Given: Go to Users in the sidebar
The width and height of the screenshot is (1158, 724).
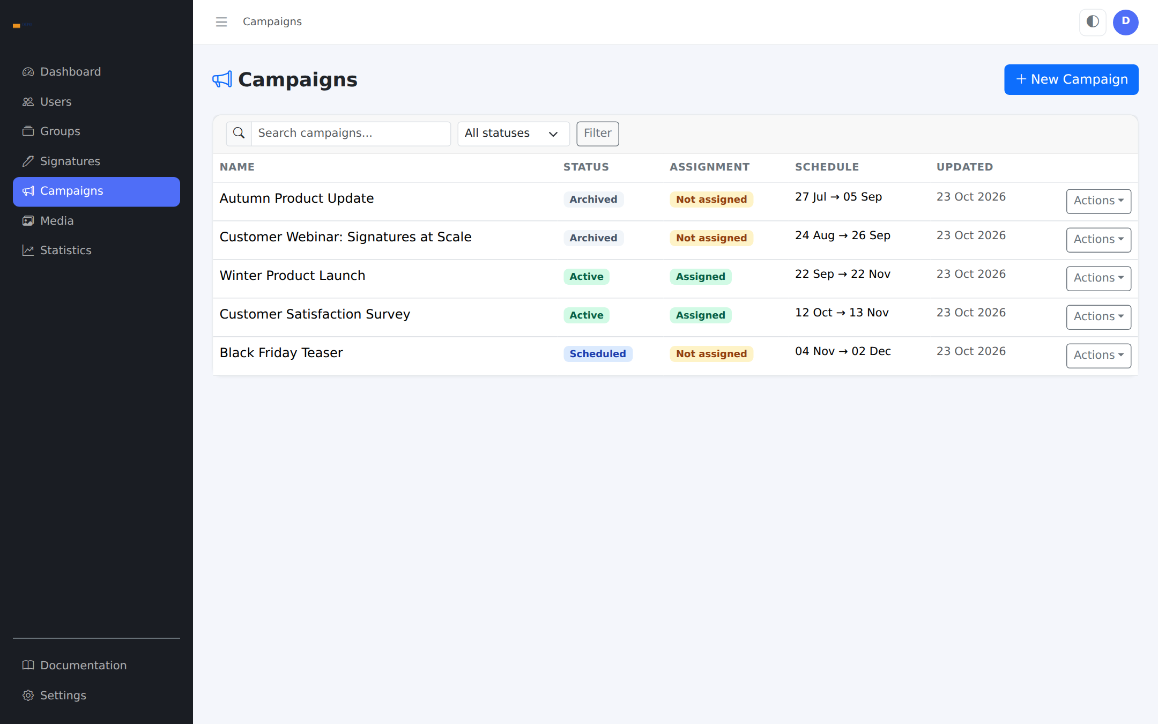Looking at the screenshot, I should pos(96,102).
